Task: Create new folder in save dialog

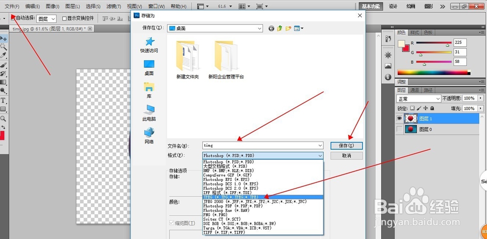Action: 288,29
